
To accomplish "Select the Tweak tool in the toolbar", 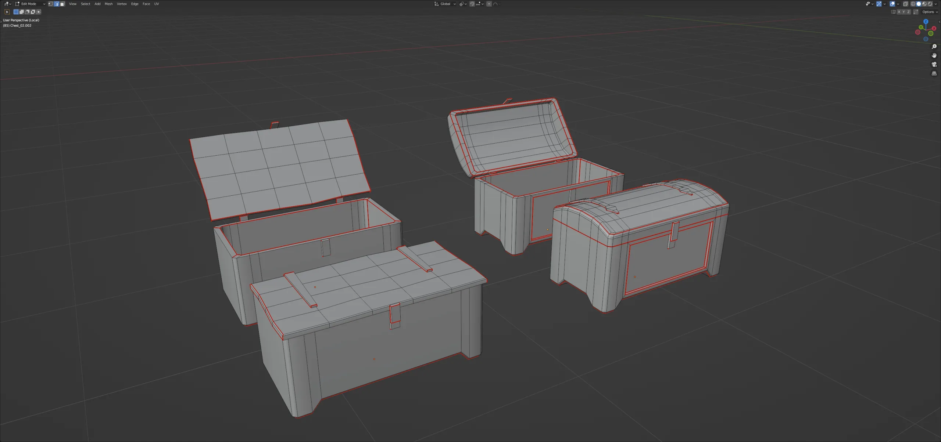I will [7, 12].
